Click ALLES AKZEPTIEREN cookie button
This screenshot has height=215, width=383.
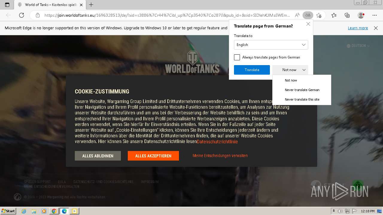[153, 156]
